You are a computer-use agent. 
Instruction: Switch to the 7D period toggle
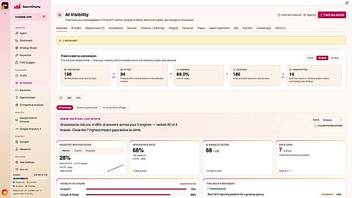pos(61,98)
